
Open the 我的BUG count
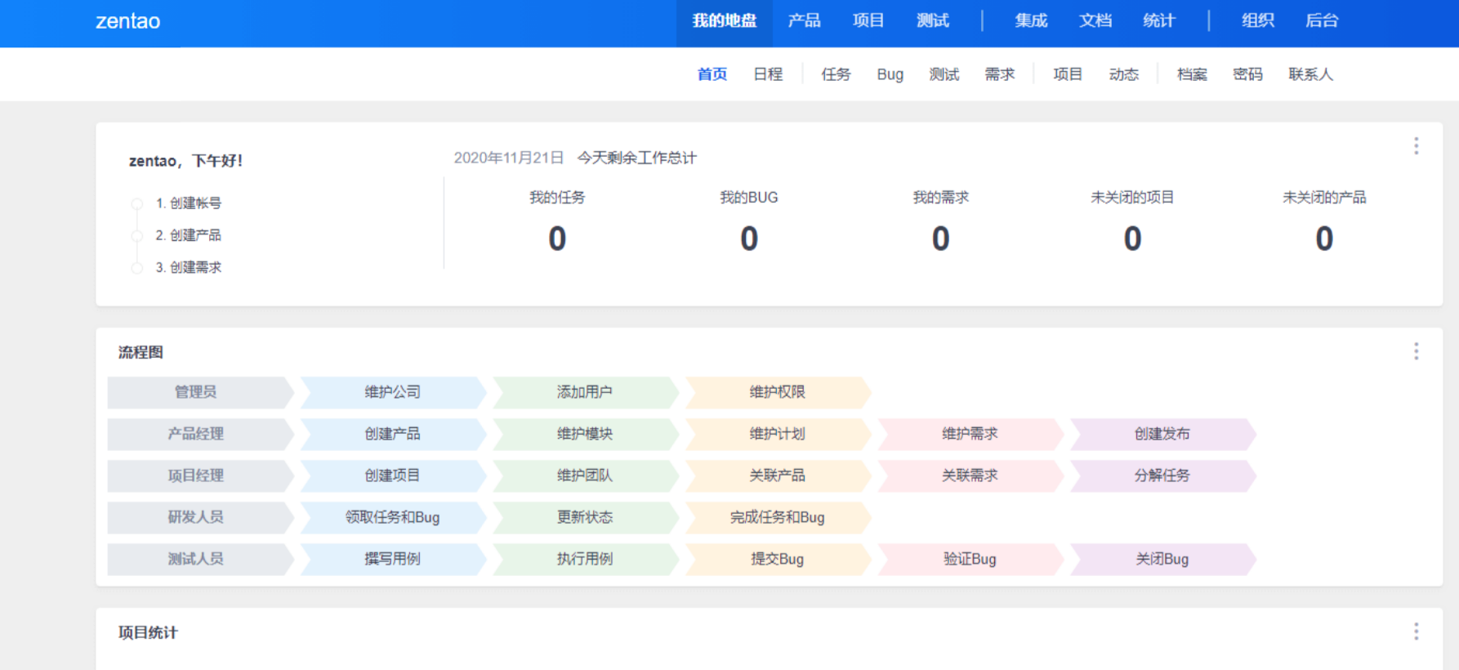(x=748, y=239)
